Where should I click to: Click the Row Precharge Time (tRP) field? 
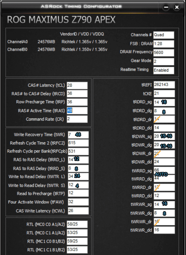[x=77, y=102]
